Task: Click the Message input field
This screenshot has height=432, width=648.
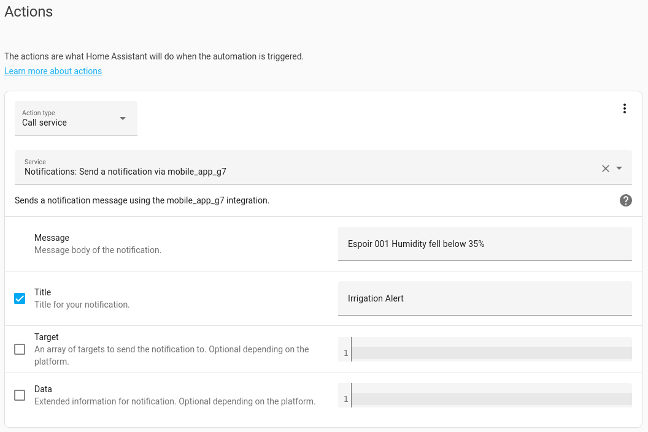Action: 484,244
